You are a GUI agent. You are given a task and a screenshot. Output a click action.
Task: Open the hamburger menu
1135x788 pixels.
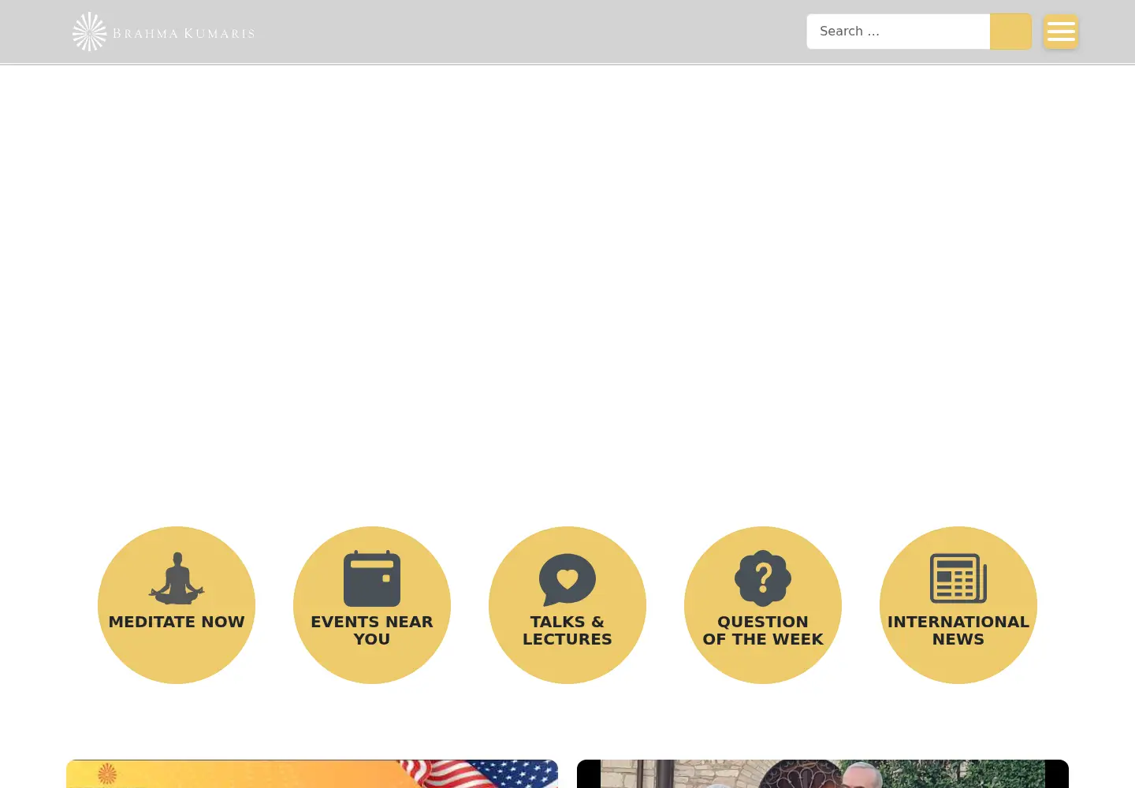coord(1061,32)
